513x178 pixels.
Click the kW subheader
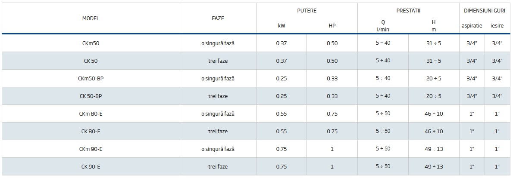(282, 26)
